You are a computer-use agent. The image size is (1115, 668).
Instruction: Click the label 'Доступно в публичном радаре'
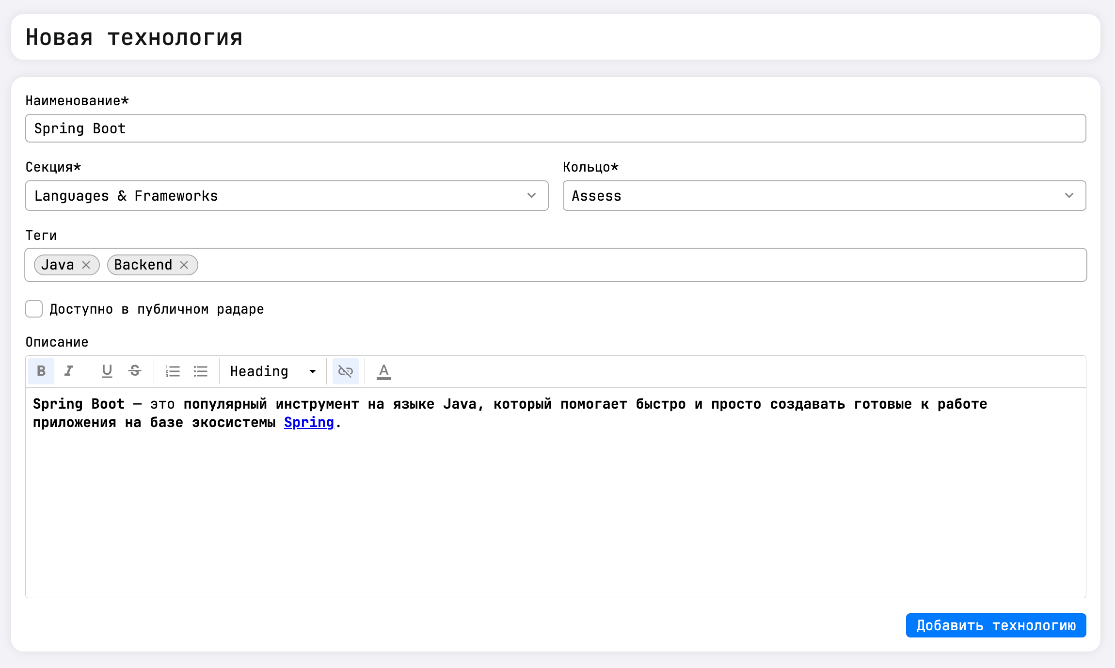point(157,309)
